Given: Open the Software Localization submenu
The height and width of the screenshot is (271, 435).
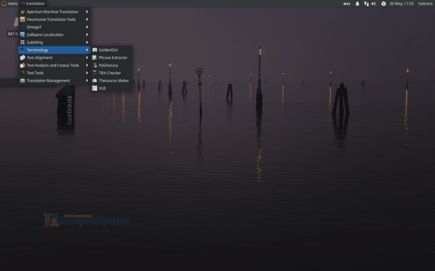Looking at the screenshot, I should pos(54,35).
